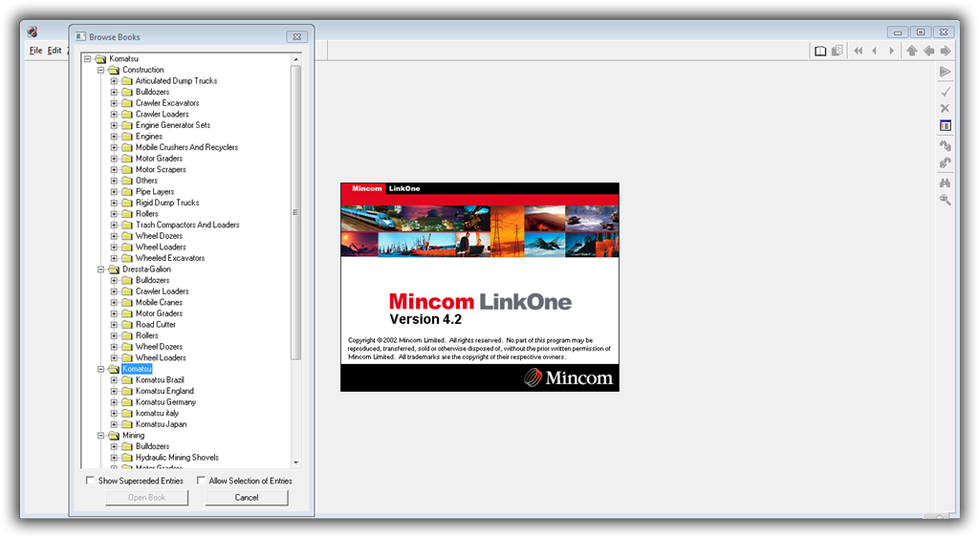Viewport: 979px width, 538px height.
Task: Click the send arrow icon in side toolbar
Action: [946, 72]
